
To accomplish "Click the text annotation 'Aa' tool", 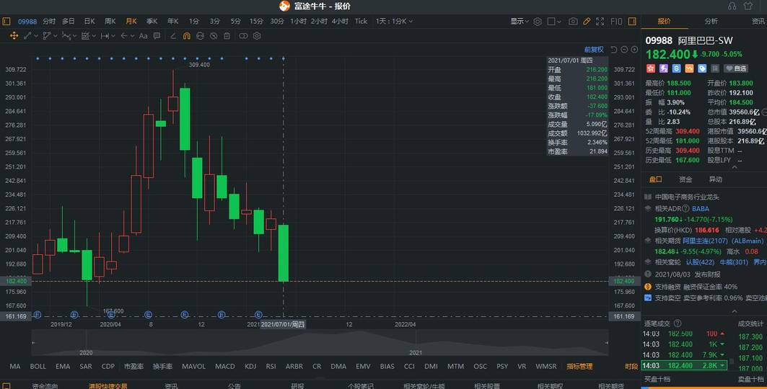I will point(143,35).
